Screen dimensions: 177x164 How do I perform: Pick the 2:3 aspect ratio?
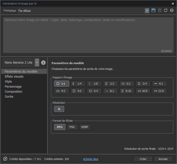coord(111,84)
